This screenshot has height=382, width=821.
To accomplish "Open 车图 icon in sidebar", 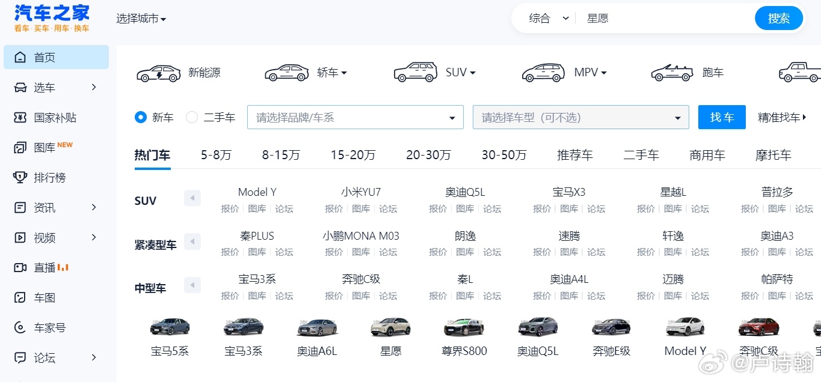I will pos(20,298).
